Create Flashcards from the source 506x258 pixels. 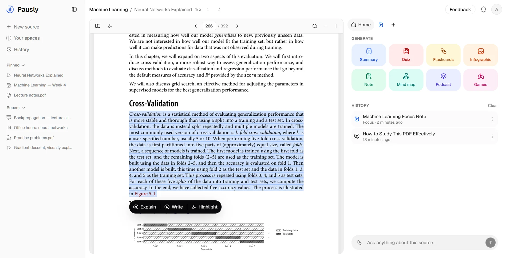(x=443, y=55)
